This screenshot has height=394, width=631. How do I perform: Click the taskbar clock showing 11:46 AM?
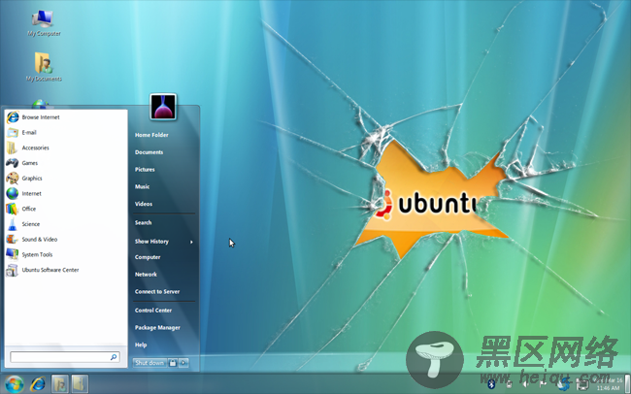[609, 384]
